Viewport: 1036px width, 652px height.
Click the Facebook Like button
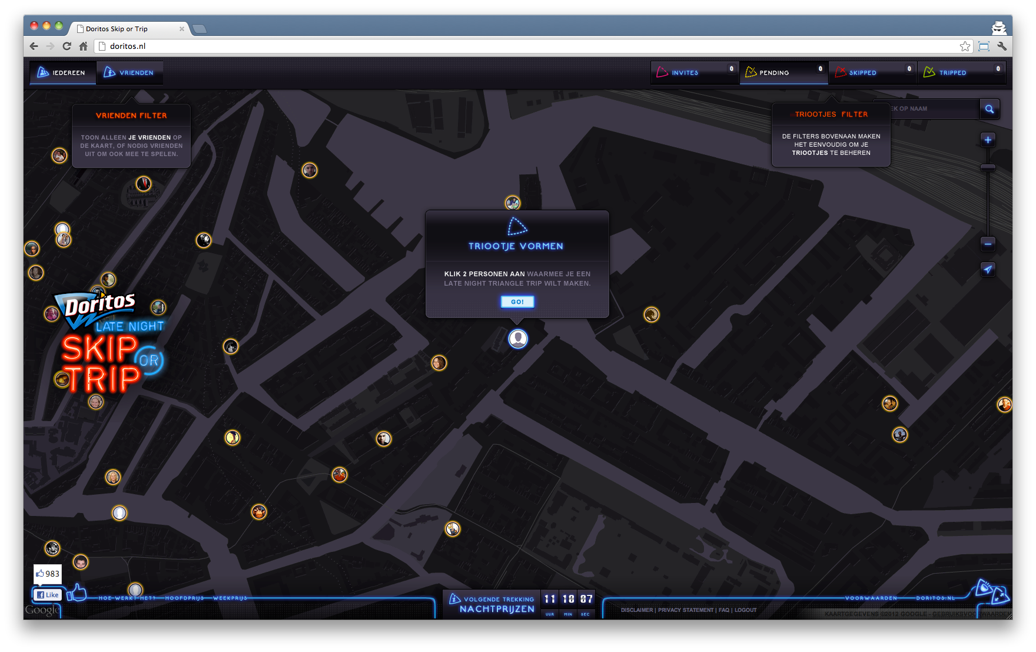(x=47, y=595)
